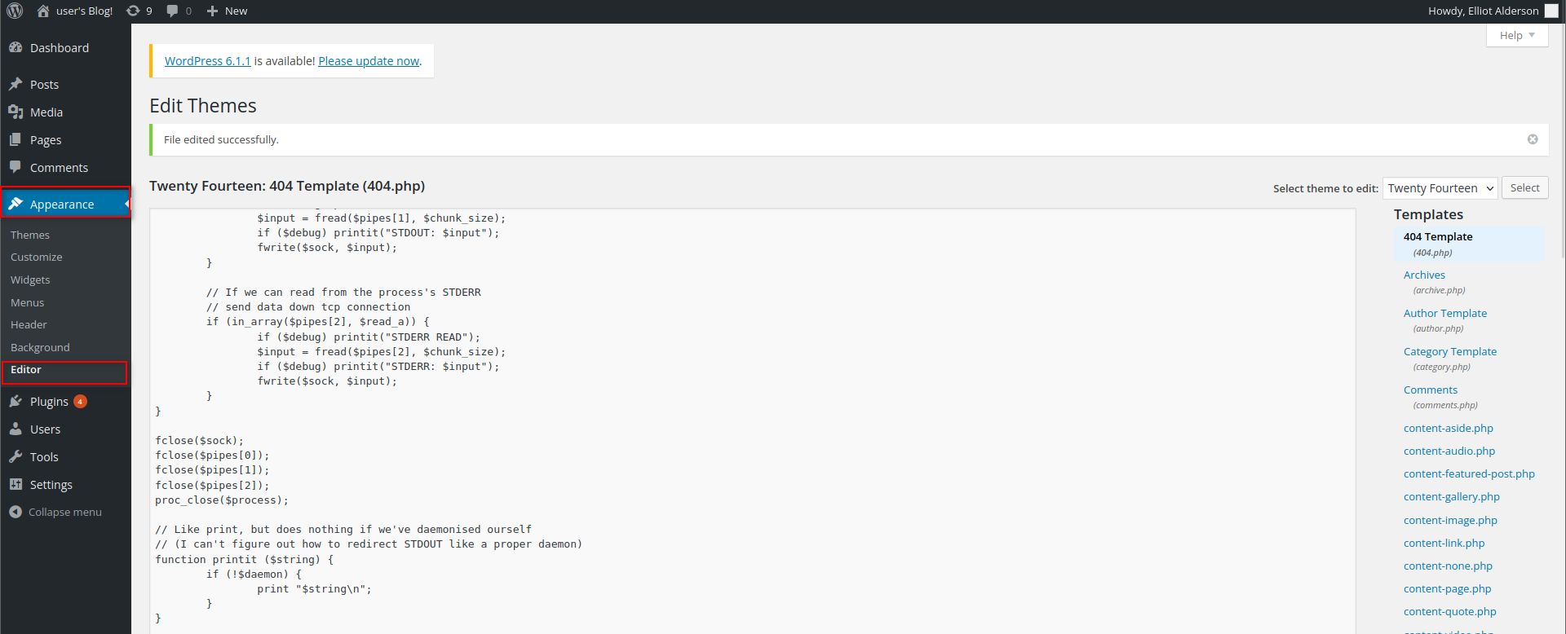The image size is (1566, 634).
Task: Open content-gallery.php template file
Action: [1451, 496]
